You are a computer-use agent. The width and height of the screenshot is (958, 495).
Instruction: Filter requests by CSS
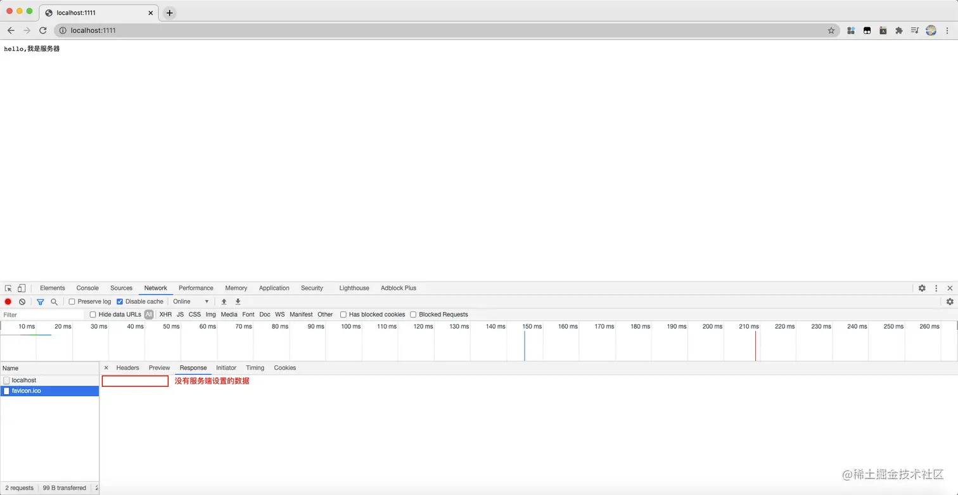195,315
